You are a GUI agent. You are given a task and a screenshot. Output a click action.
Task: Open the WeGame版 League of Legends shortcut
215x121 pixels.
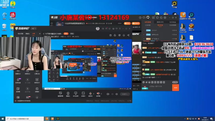point(183,28)
